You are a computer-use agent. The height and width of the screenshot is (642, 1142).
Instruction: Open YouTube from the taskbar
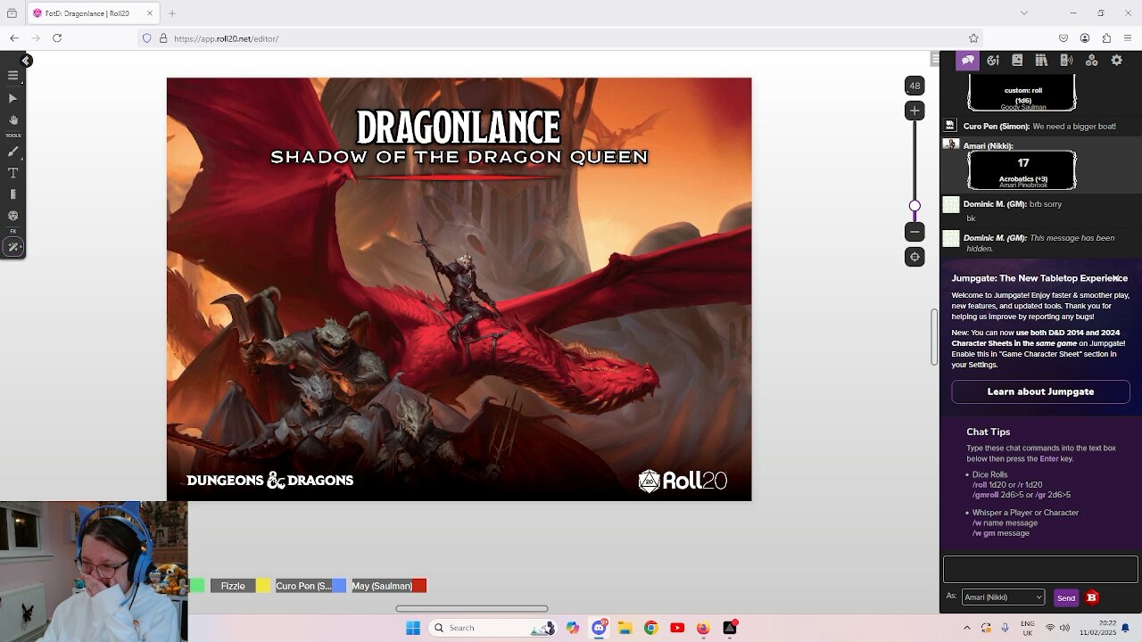point(677,628)
